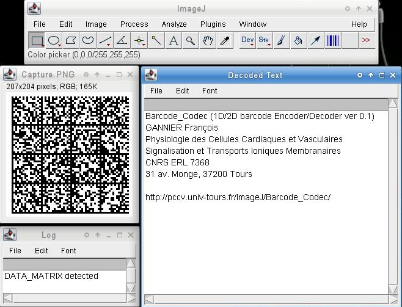
Task: Pick the Freehand selection tool
Action: [89, 41]
